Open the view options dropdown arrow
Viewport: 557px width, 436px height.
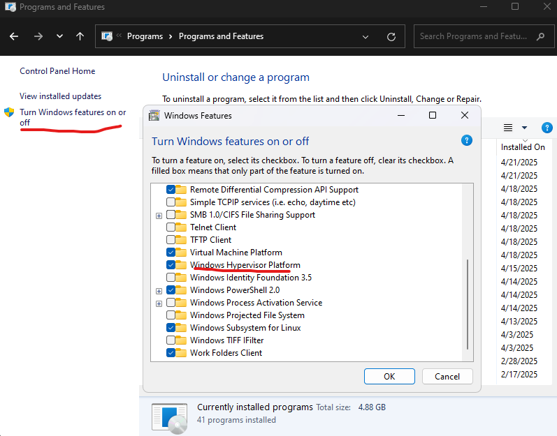tap(524, 128)
